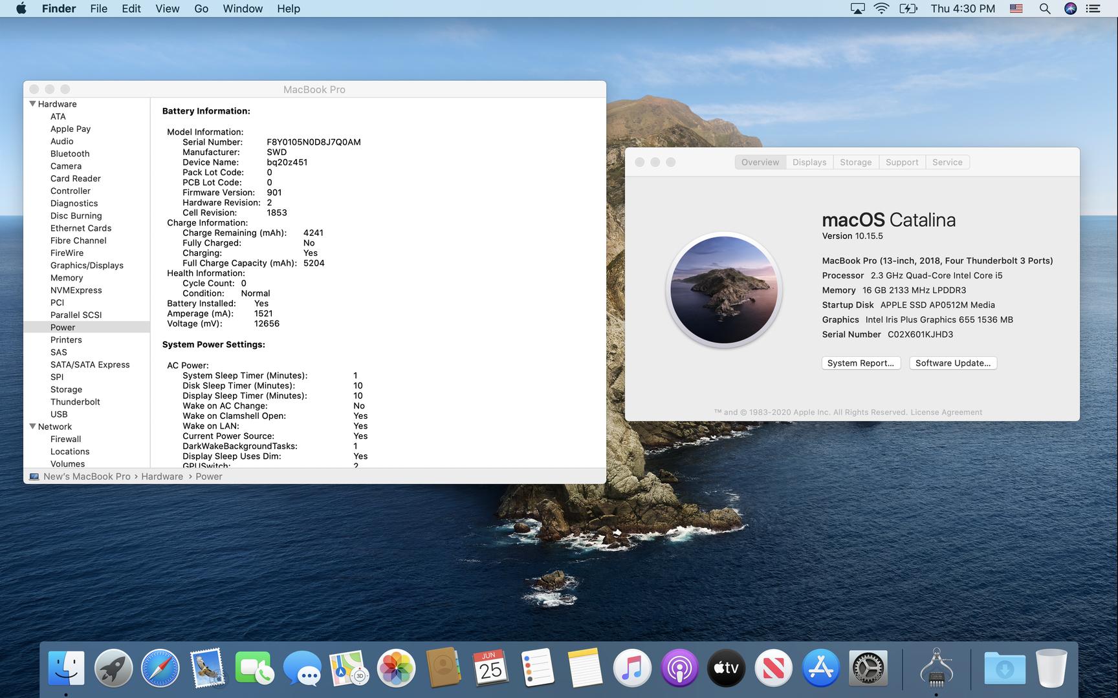
Task: Select Storage in the Hardware sidebar list
Action: point(66,390)
